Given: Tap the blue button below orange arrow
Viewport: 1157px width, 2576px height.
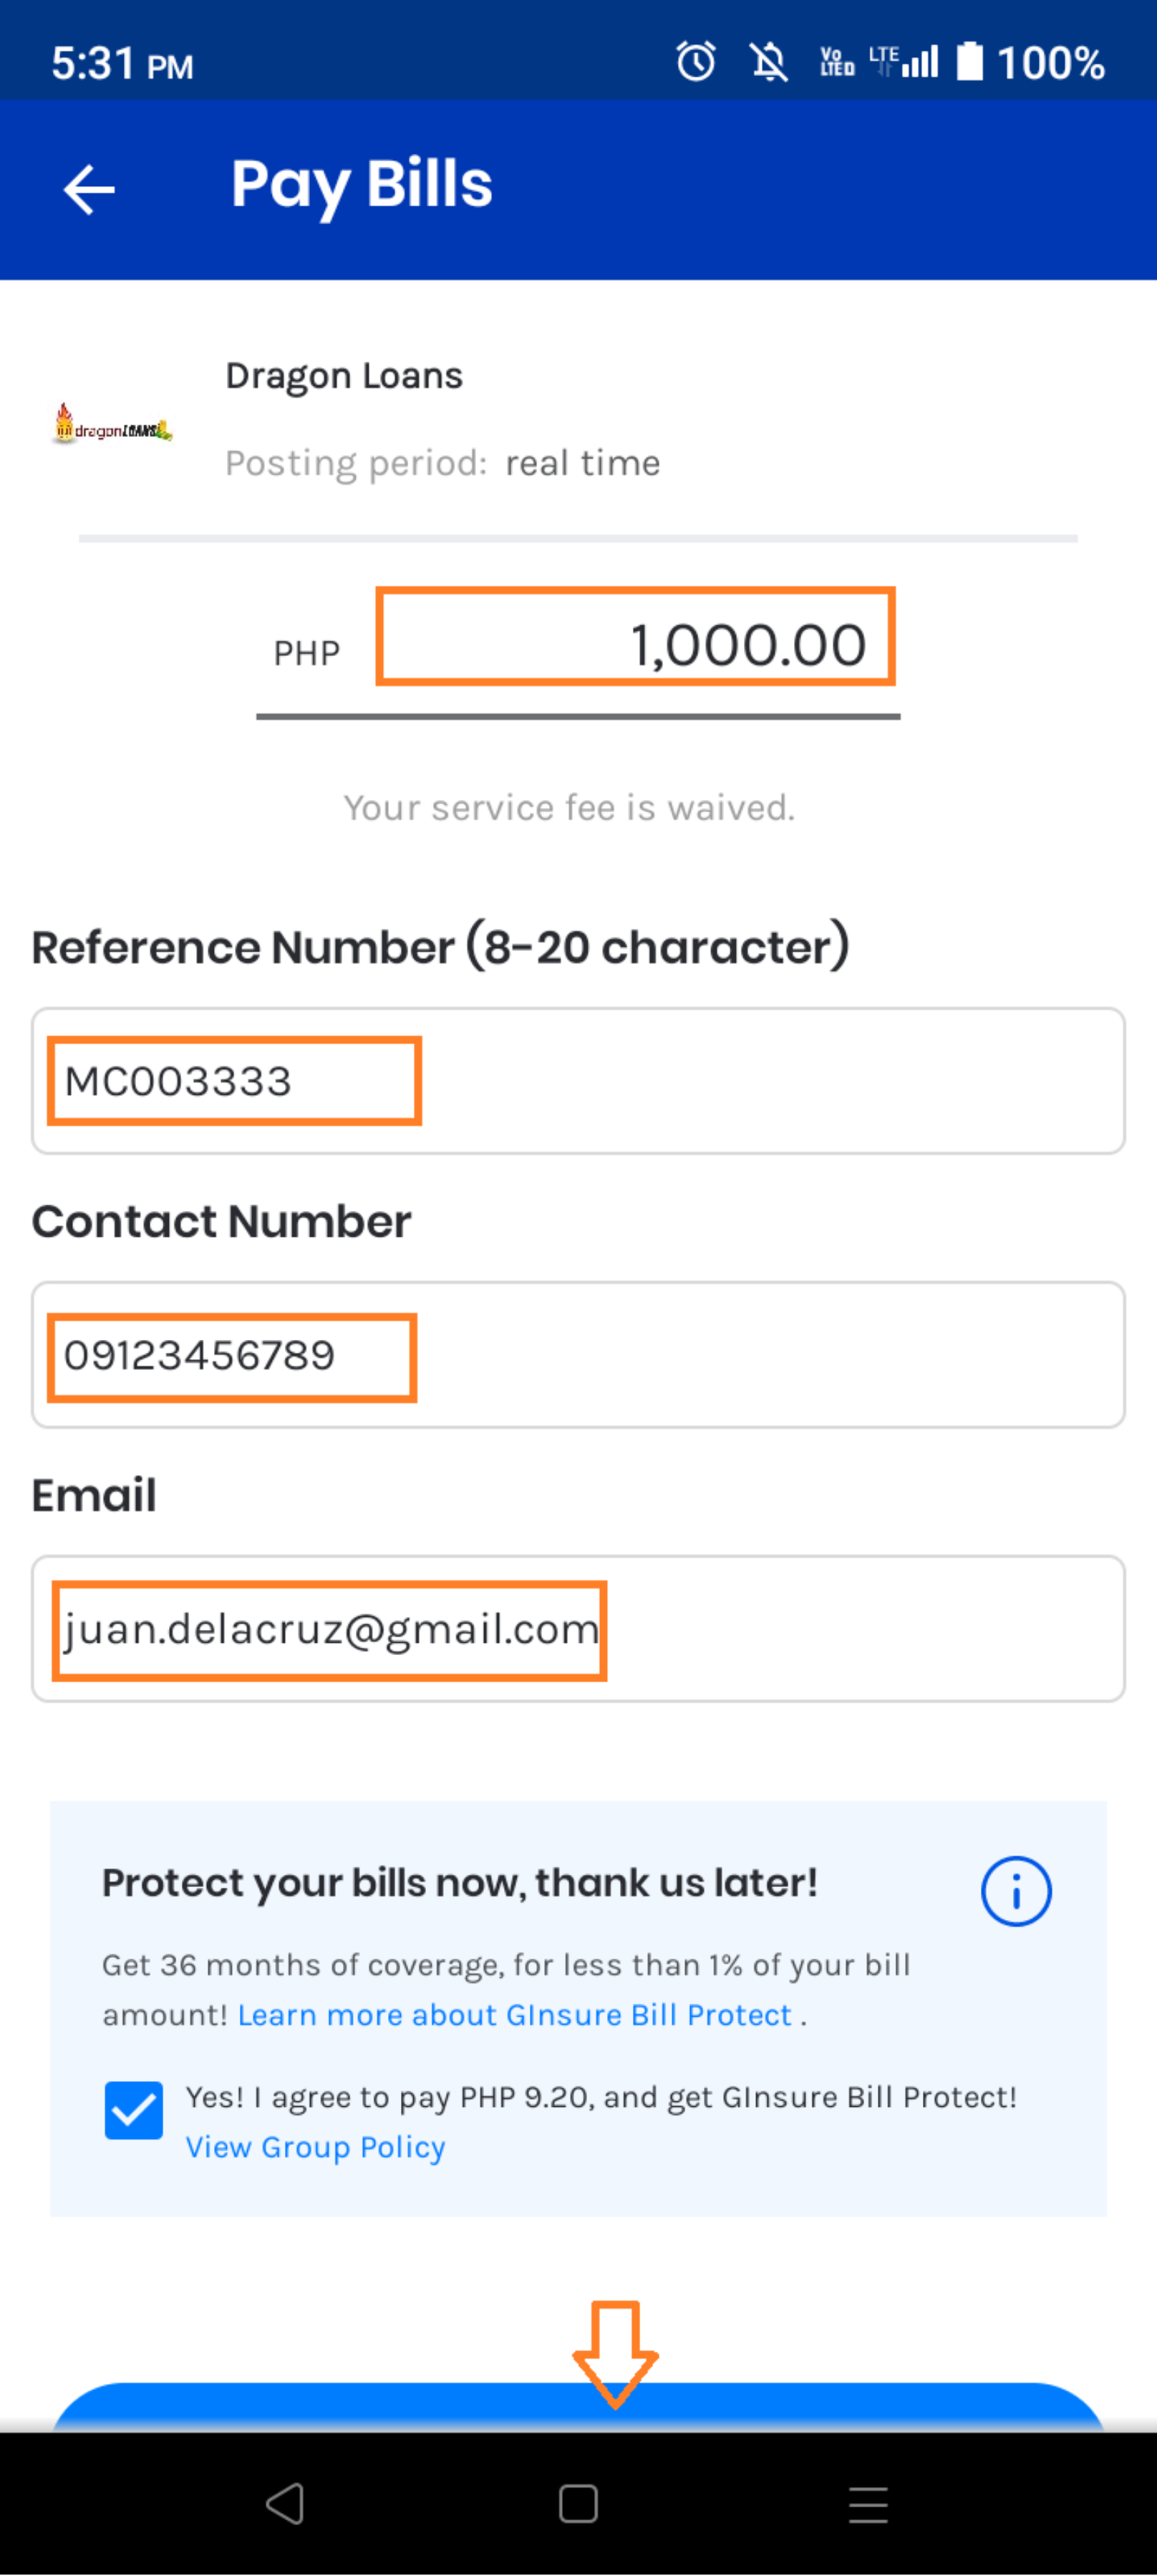Looking at the screenshot, I should point(578,2408).
